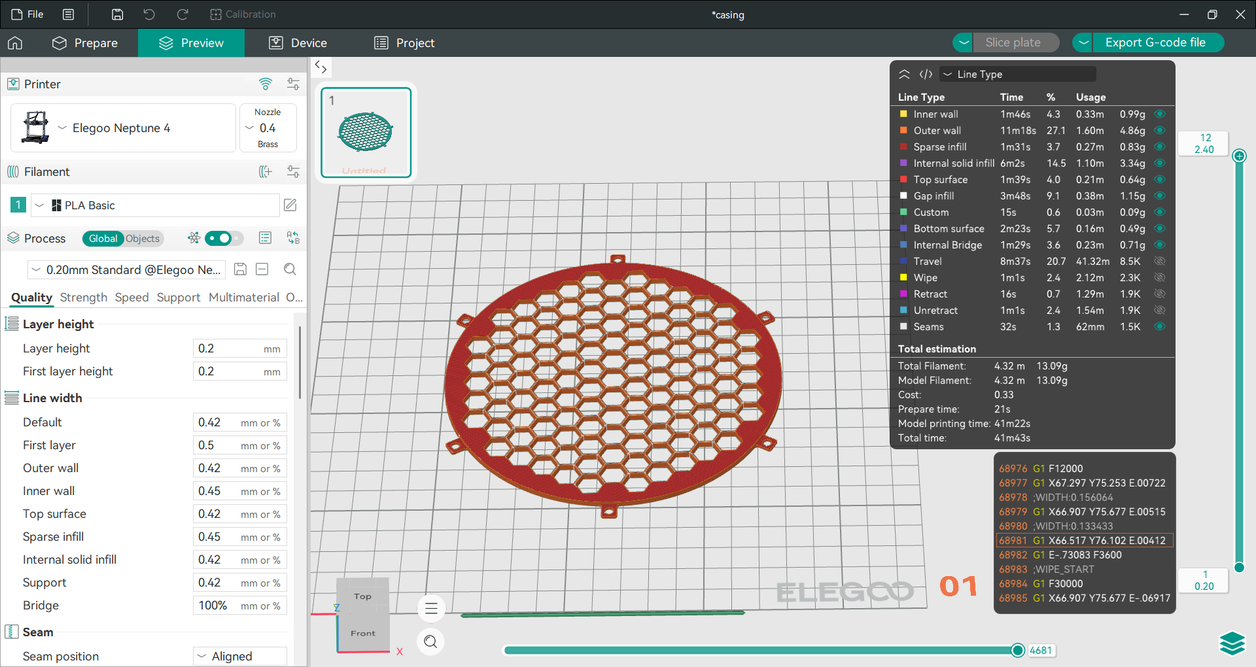
Task: Click the bottom handle of the layer slider
Action: [x=1239, y=568]
